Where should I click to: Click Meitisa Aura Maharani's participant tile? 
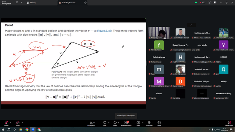point(202,33)
